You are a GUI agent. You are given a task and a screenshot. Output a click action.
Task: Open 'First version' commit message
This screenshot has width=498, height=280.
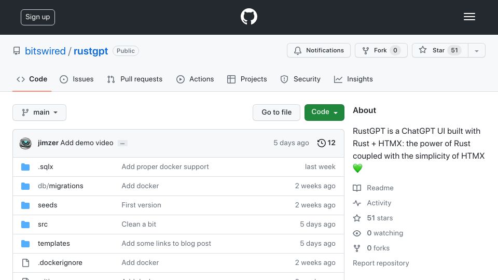[141, 205]
